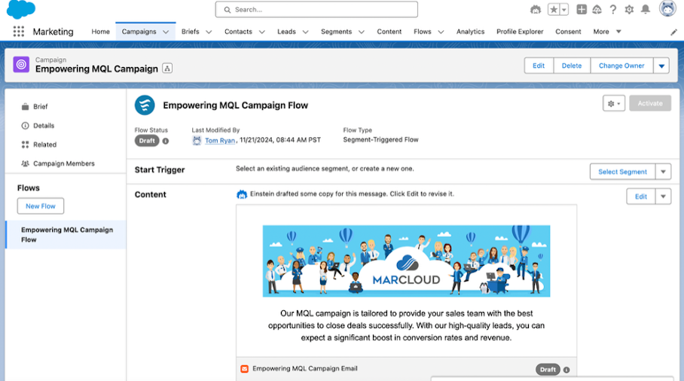The image size is (684, 381).
Task: Click the Delete button
Action: coord(572,66)
